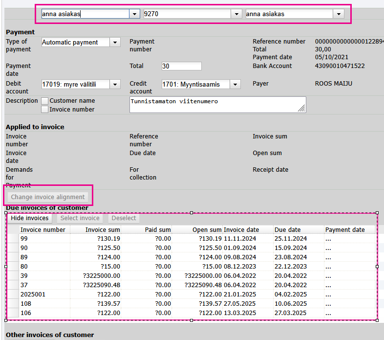Sort by Invoice date column header
The width and height of the screenshot is (384, 340).
[x=248, y=230]
